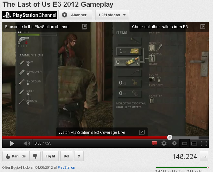The image size is (213, 172).
Task: Click external link icon on Coverage Live annotation
Action: pos(142,132)
